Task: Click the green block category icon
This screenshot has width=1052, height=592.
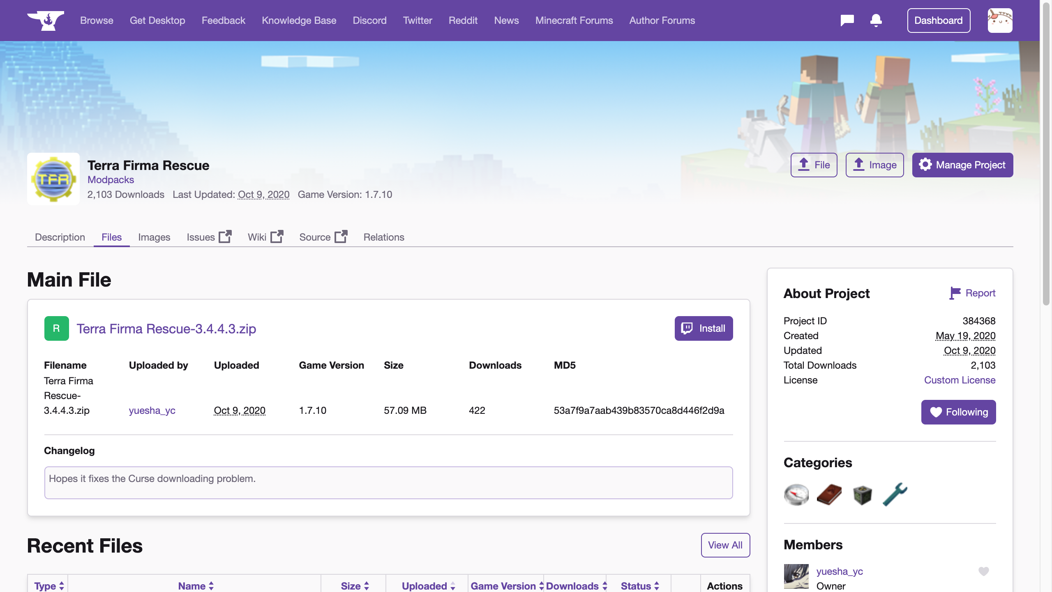Action: [x=862, y=494]
